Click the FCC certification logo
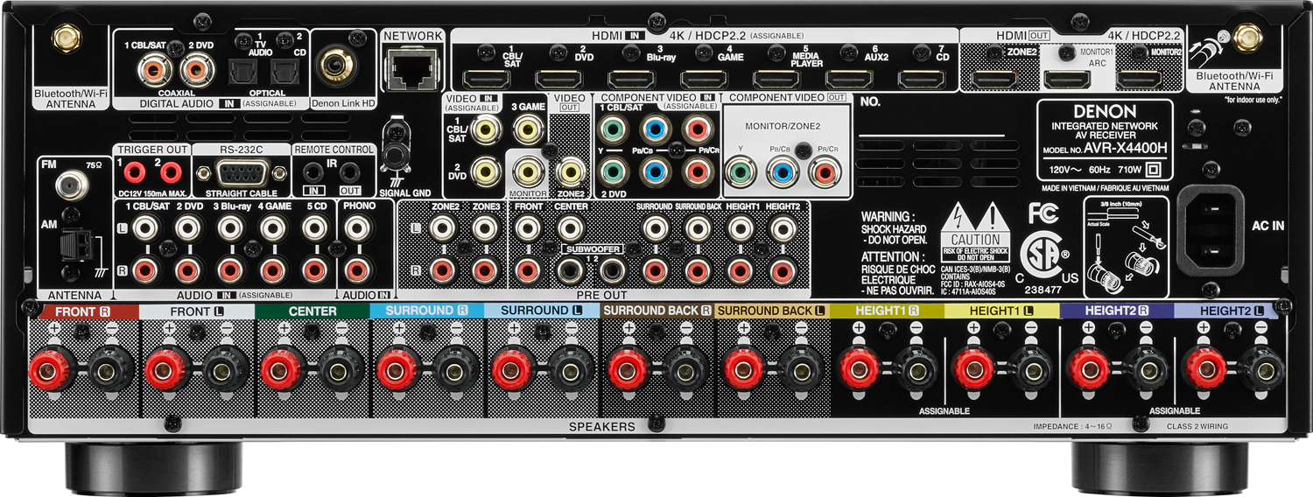Screen dimensions: 1313x497 [x=1043, y=214]
